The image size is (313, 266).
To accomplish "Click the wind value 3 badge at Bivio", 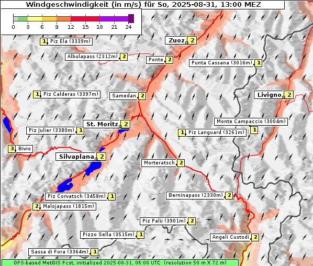I will tap(12, 149).
